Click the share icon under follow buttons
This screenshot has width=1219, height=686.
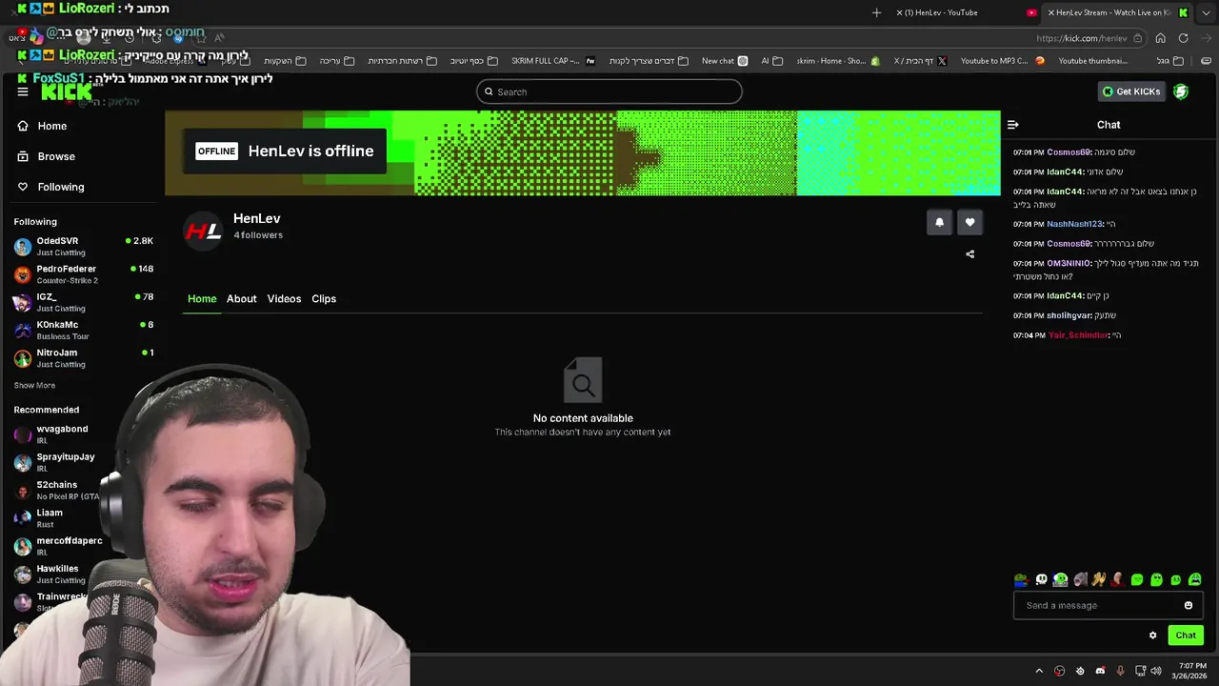969,254
